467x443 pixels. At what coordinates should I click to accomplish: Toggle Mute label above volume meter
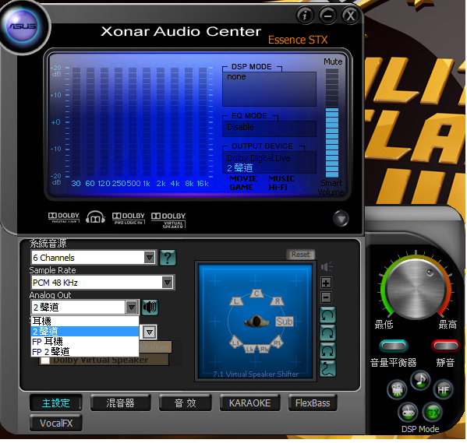click(333, 62)
